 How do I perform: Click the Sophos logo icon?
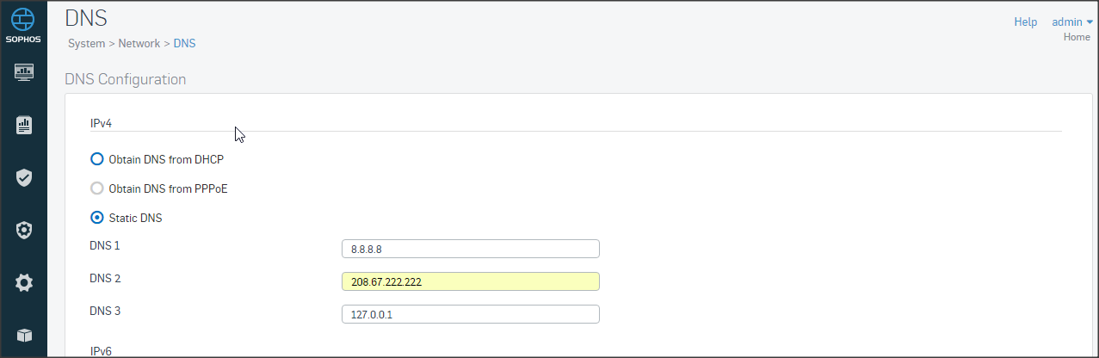click(24, 22)
